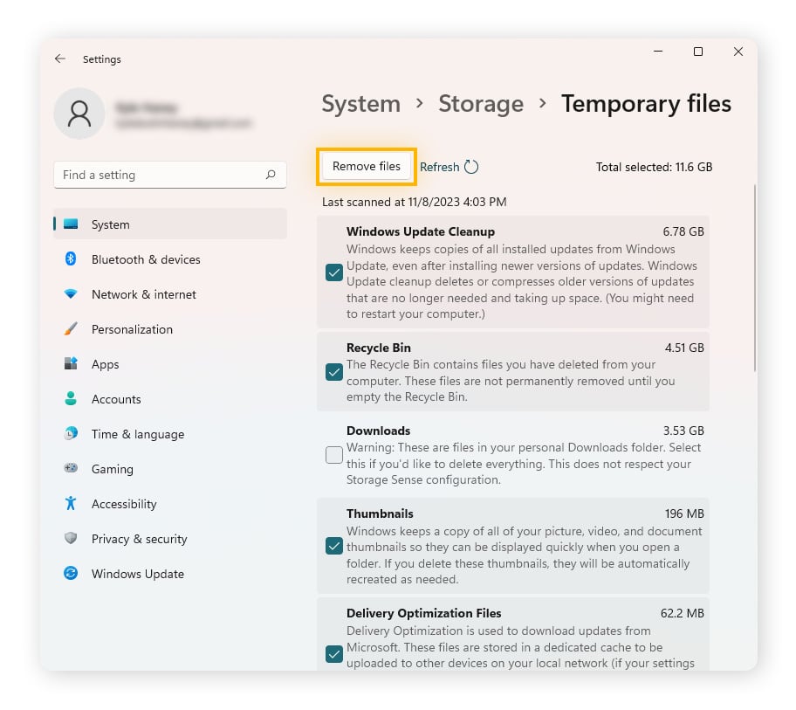Uncheck the Windows Update Cleanup option
The image size is (796, 710).
point(333,272)
